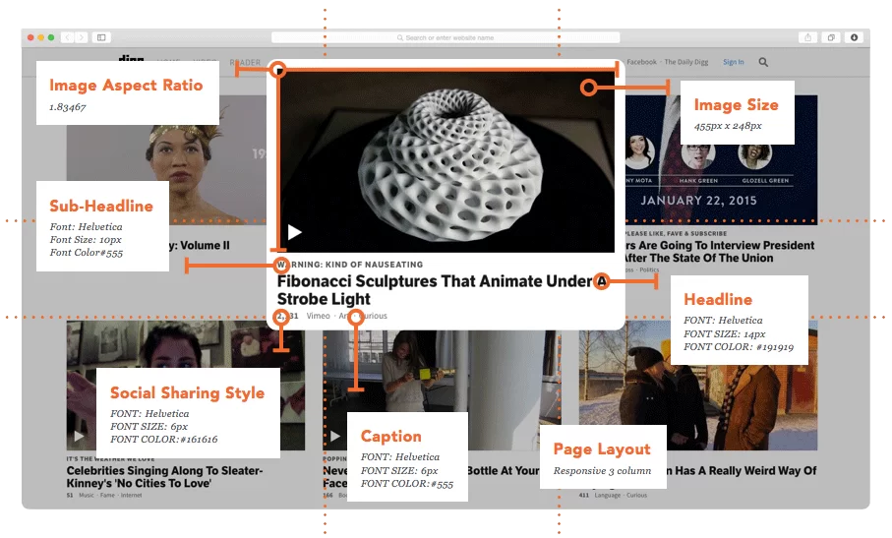Click the Vimeo source tag

pyautogui.click(x=318, y=317)
